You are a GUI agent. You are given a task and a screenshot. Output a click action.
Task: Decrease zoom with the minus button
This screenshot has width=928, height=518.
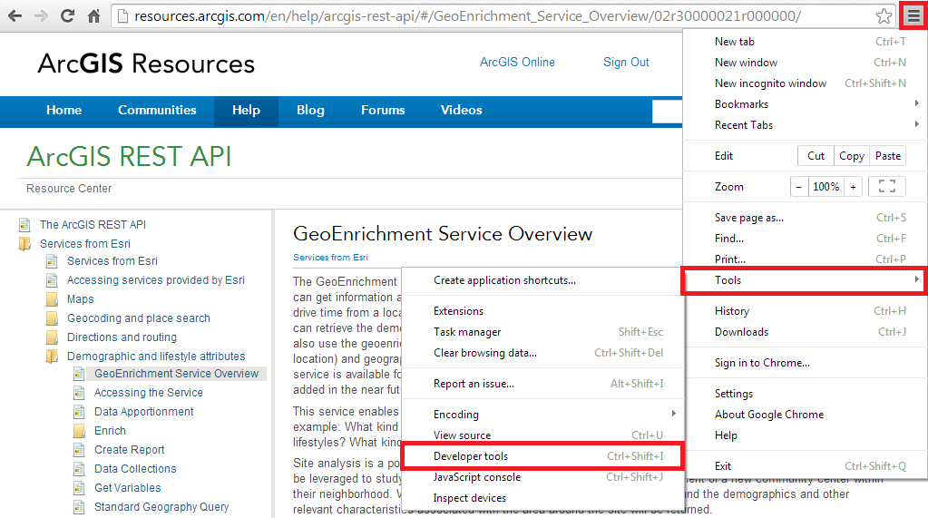point(798,187)
